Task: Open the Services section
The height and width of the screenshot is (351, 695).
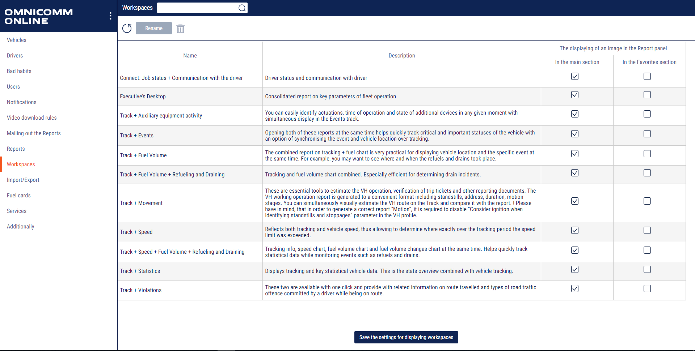Action: tap(17, 211)
